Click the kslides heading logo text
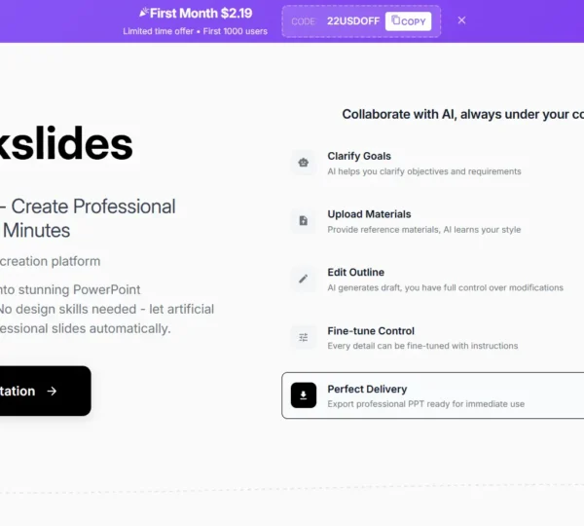This screenshot has width=584, height=526. pos(66,145)
